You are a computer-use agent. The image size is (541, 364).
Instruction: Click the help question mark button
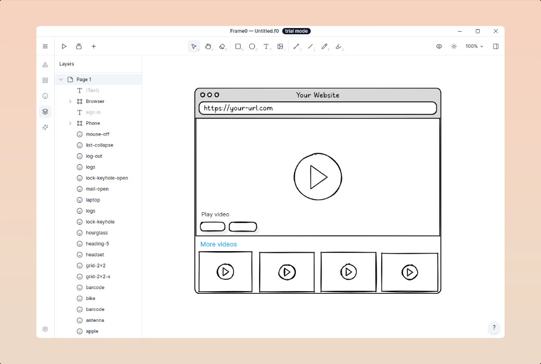pyautogui.click(x=494, y=328)
